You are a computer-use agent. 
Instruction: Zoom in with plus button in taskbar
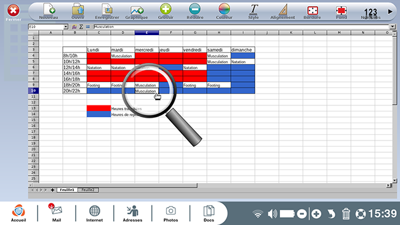pyautogui.click(x=316, y=214)
